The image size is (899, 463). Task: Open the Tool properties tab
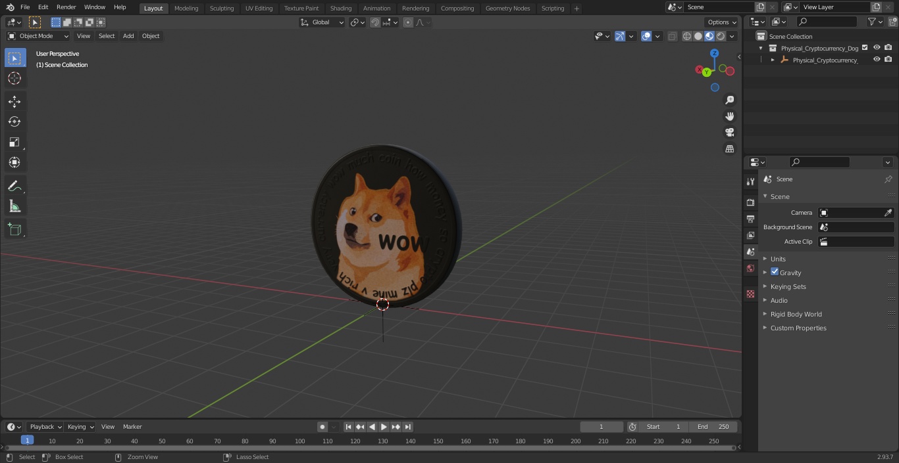750,181
